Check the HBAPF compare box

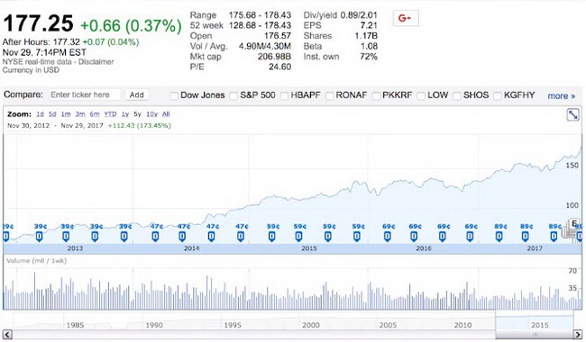coord(284,95)
